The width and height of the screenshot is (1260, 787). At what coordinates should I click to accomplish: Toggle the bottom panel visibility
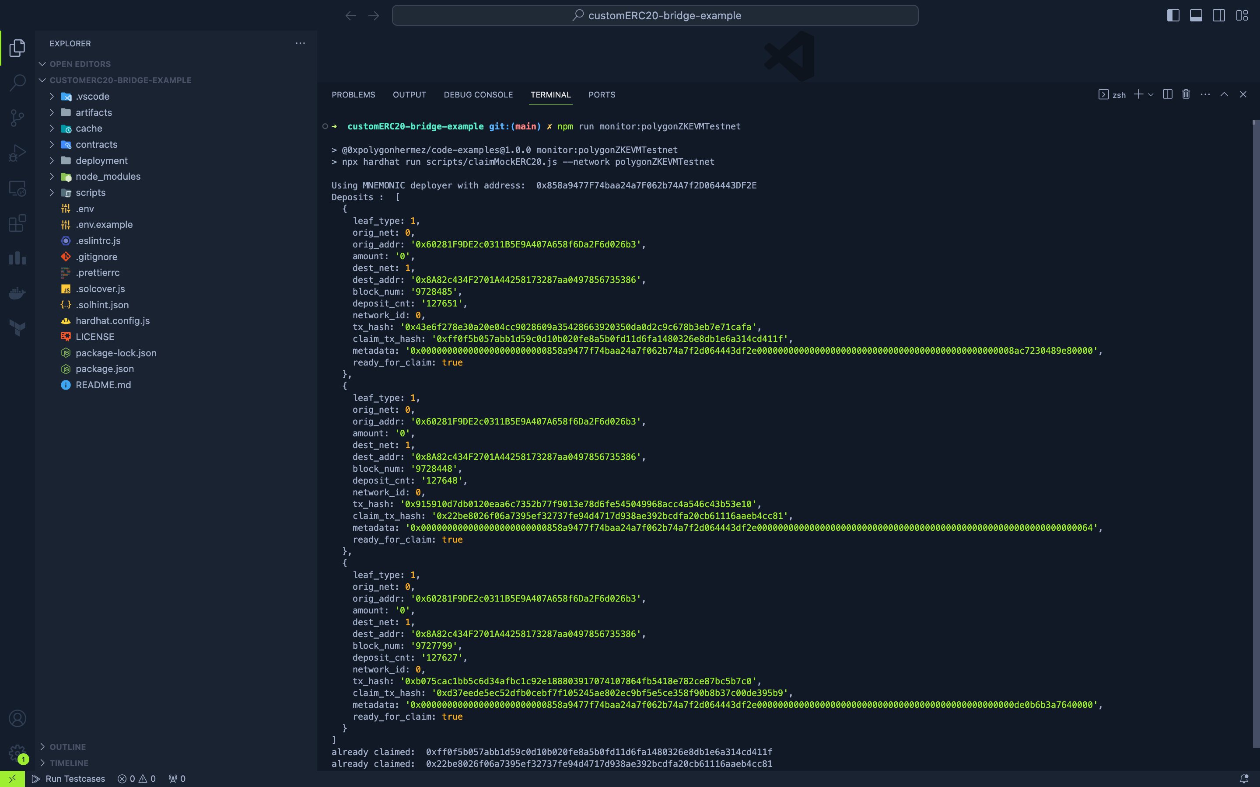1196,16
